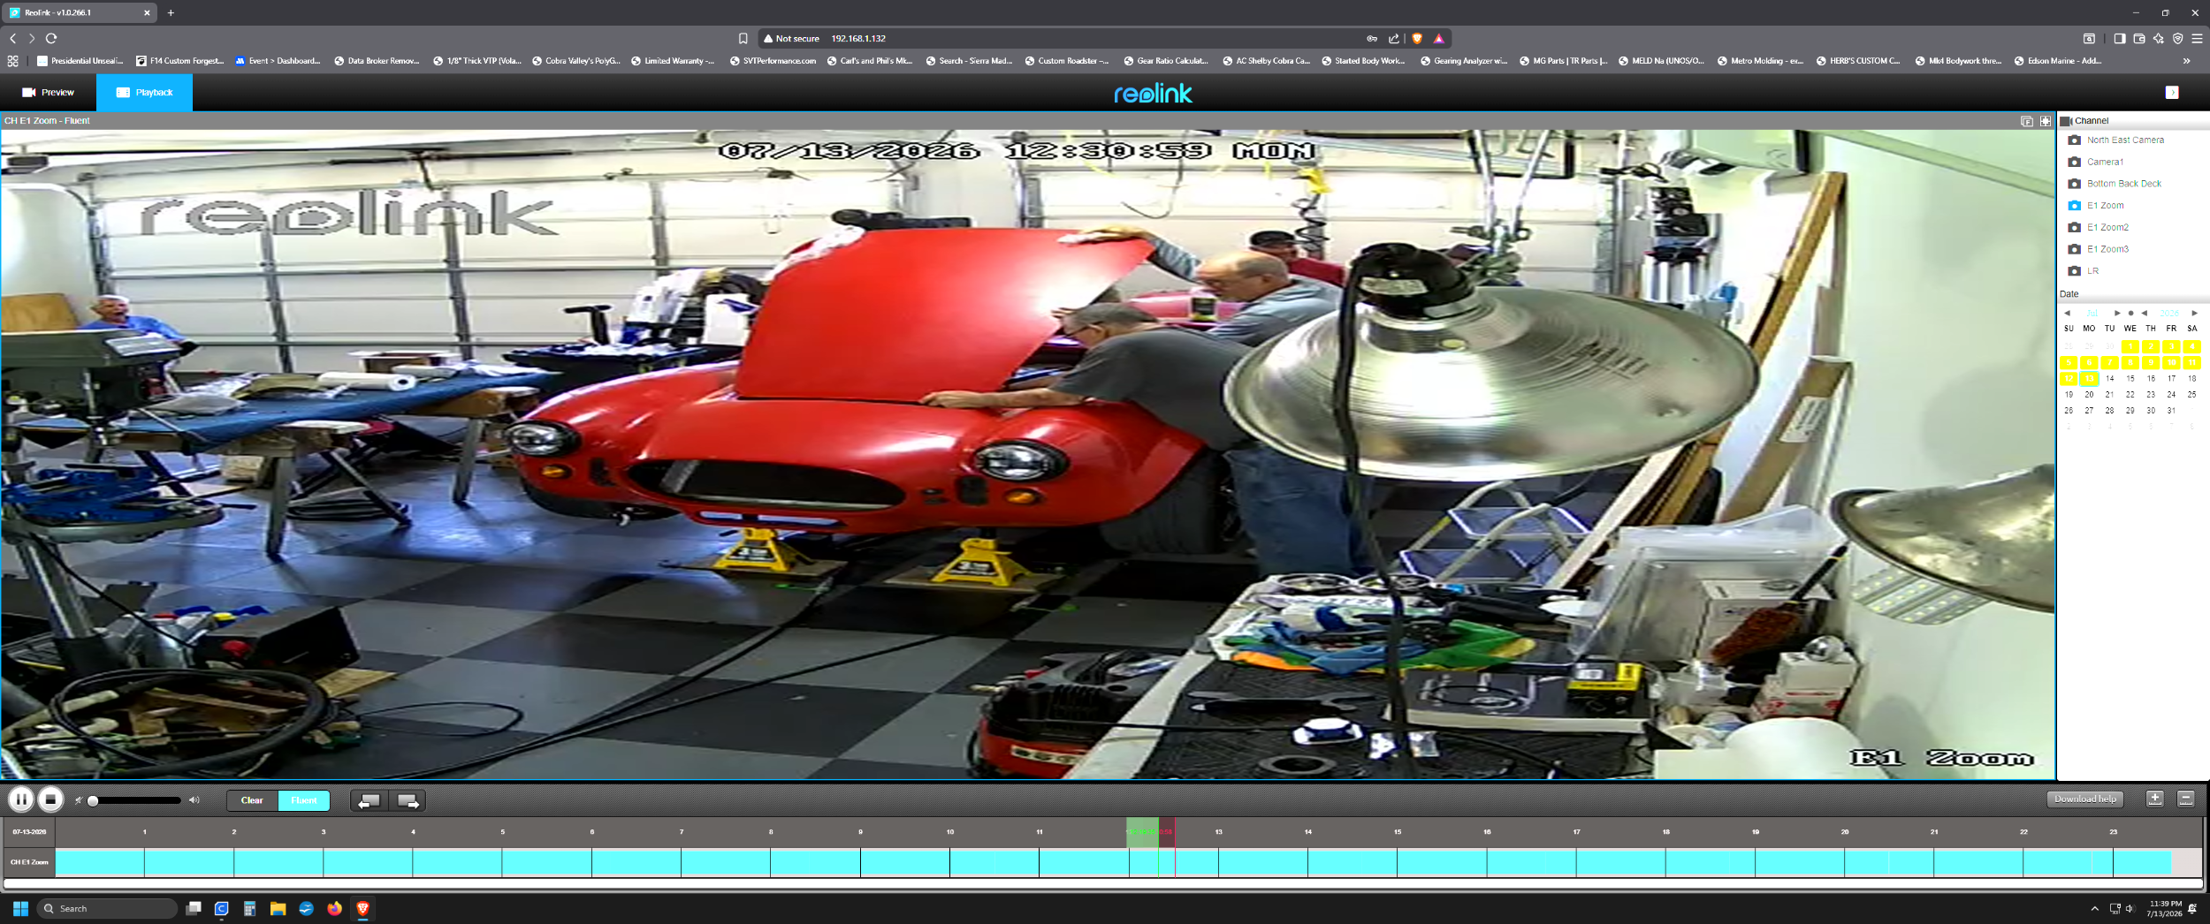The image size is (2210, 924).
Task: Bookmark this page icon
Action: click(x=743, y=38)
